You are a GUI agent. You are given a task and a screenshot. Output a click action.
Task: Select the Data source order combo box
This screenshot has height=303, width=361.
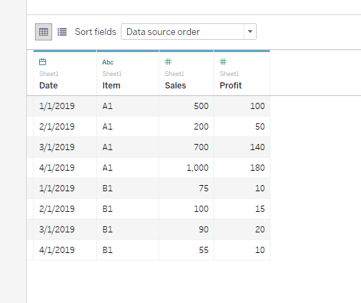[x=189, y=32]
